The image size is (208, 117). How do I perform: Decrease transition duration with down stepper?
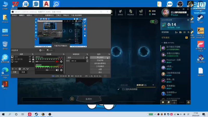coord(87,62)
